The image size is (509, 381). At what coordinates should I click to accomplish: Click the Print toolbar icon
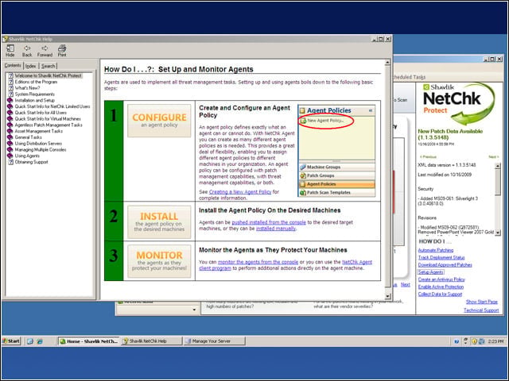(x=62, y=51)
